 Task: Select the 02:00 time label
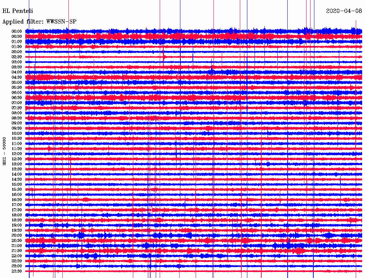17,52
